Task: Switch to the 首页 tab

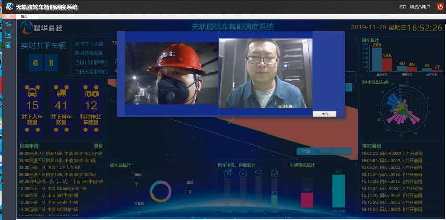Action: click(x=24, y=17)
